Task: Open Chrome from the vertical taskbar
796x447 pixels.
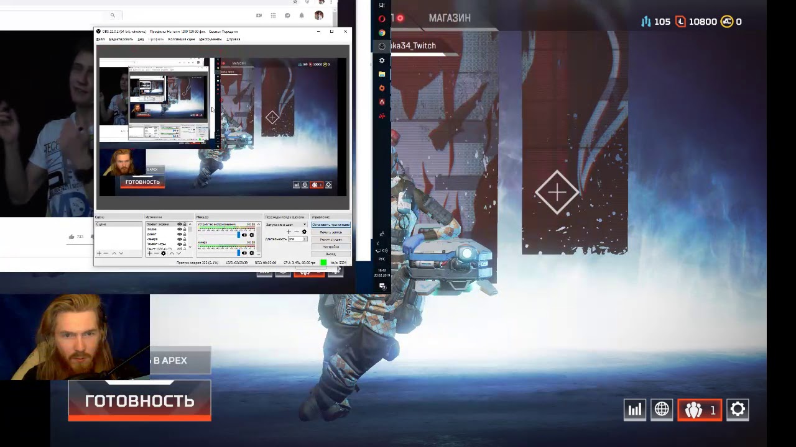Action: point(382,32)
